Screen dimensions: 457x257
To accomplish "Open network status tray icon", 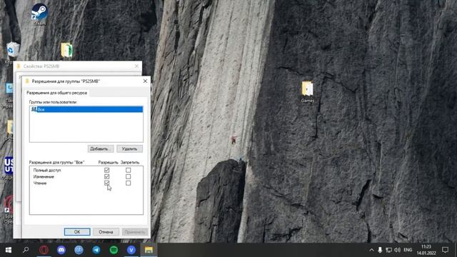I will pos(388,250).
